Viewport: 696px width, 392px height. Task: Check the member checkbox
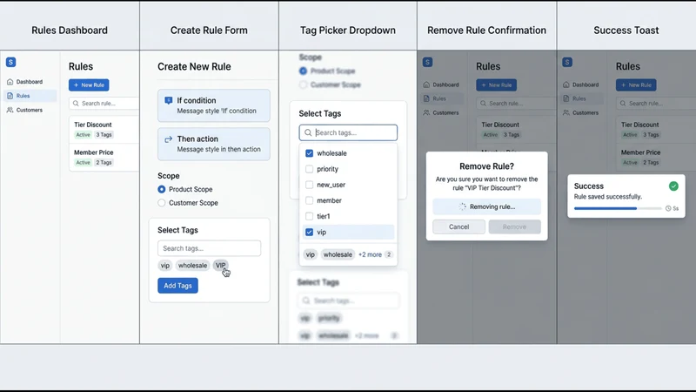click(x=310, y=200)
